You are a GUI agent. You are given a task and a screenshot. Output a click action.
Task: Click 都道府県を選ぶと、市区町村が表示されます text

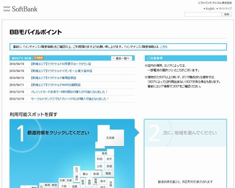[x=185, y=182]
